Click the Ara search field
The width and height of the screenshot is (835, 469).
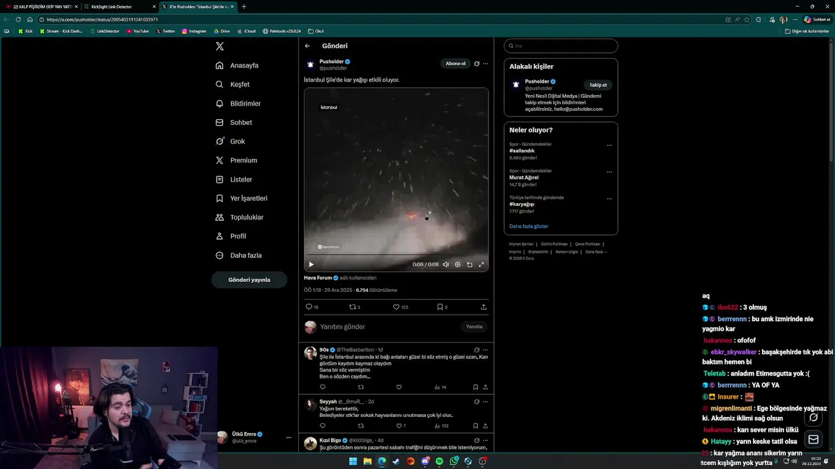(x=561, y=46)
